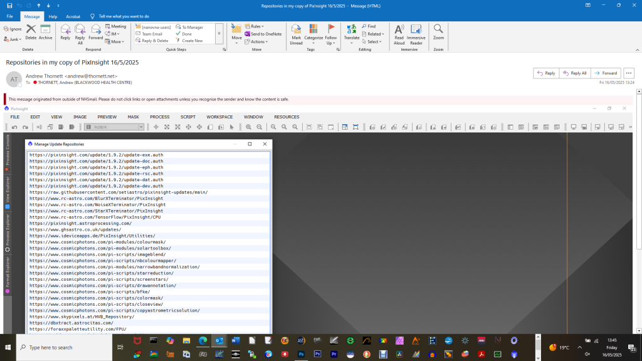
Task: Click Reply All in the Respond group
Action: click(x=80, y=34)
